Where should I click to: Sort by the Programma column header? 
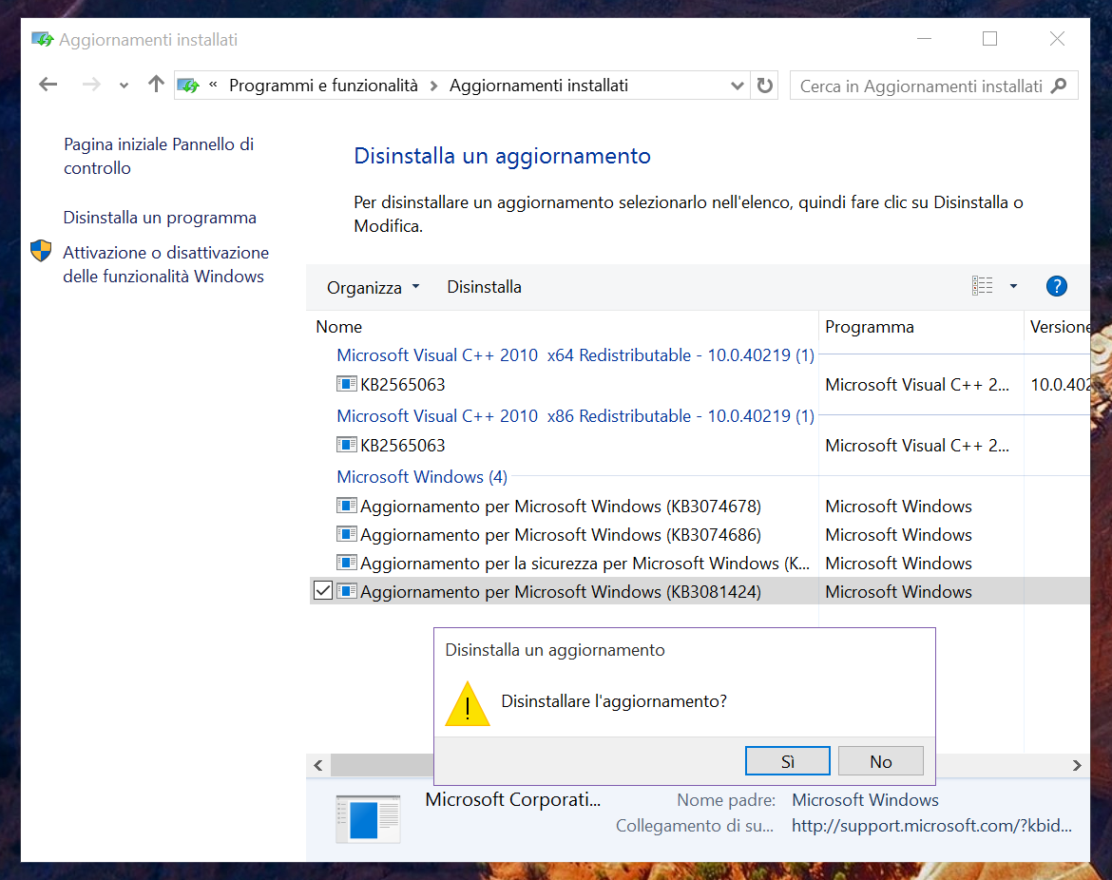tap(870, 327)
